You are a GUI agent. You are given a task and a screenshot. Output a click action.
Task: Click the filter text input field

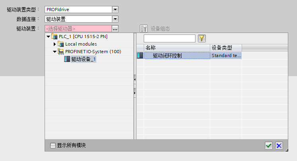(169, 38)
